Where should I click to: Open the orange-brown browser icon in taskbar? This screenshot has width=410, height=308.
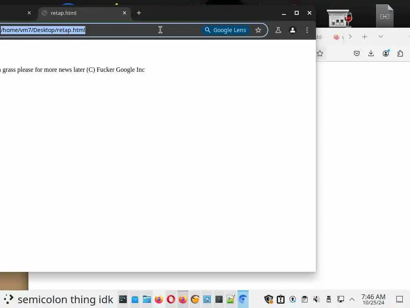point(195,299)
